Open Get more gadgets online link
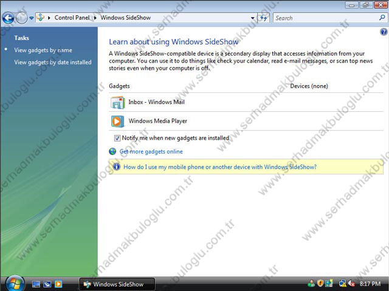This screenshot has width=389, height=291. [151, 151]
